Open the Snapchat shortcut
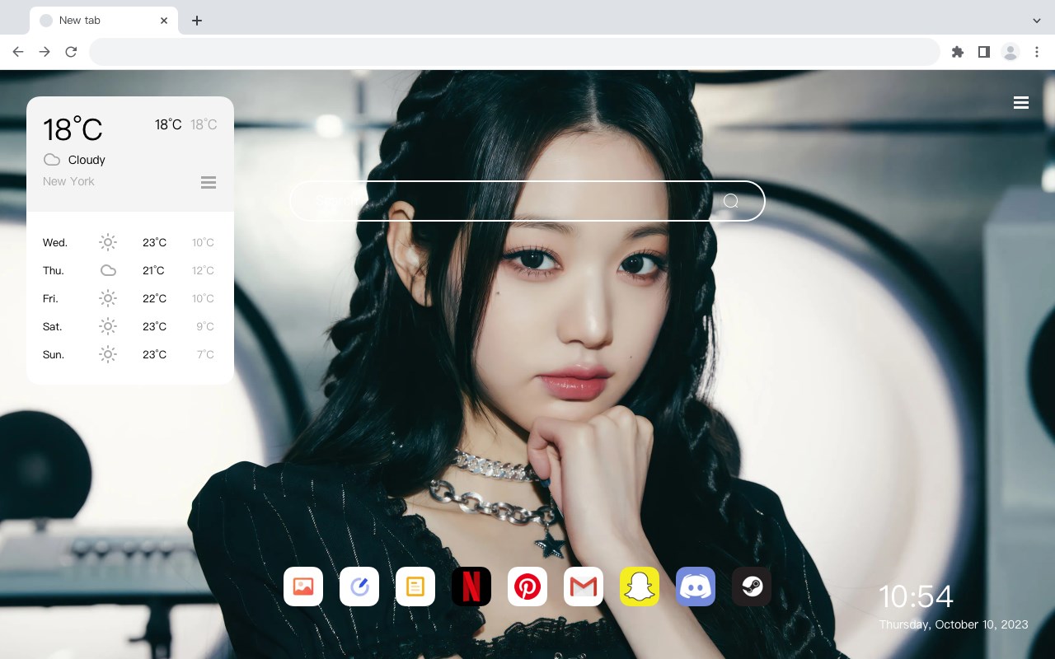 pos(640,587)
